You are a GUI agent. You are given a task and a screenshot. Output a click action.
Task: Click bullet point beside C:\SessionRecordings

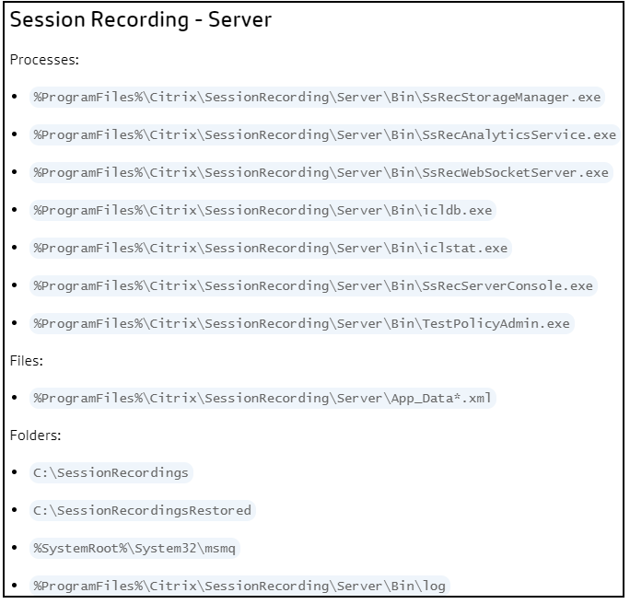[x=15, y=472]
